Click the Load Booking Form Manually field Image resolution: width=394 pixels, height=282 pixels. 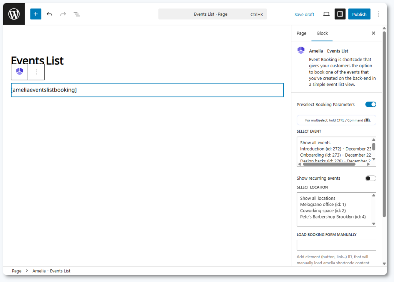336,245
